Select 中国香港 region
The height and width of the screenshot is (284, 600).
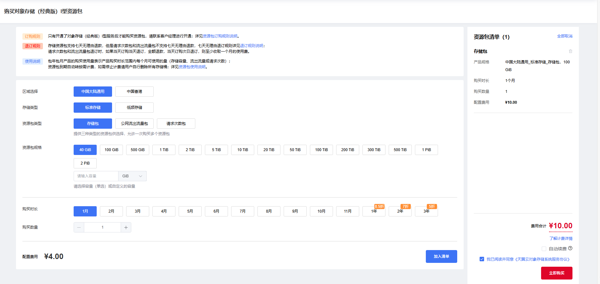point(134,92)
